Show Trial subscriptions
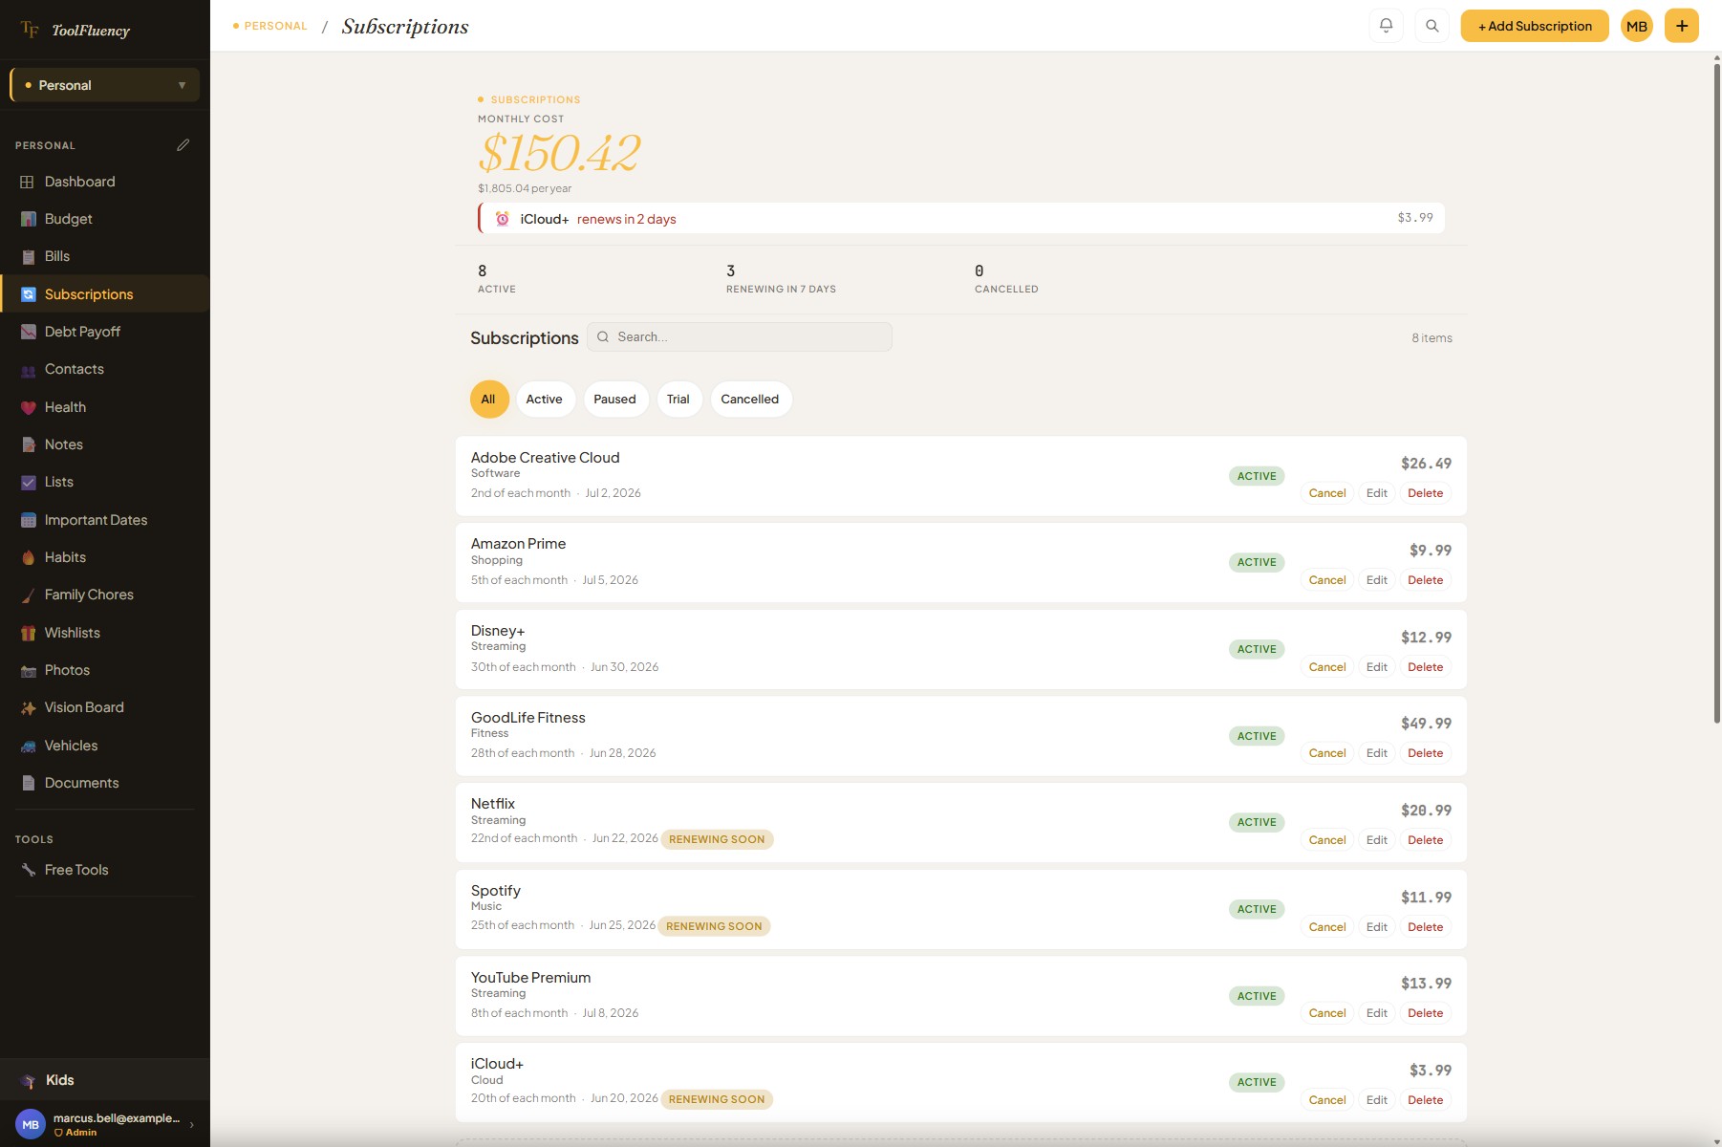The image size is (1722, 1147). click(678, 400)
